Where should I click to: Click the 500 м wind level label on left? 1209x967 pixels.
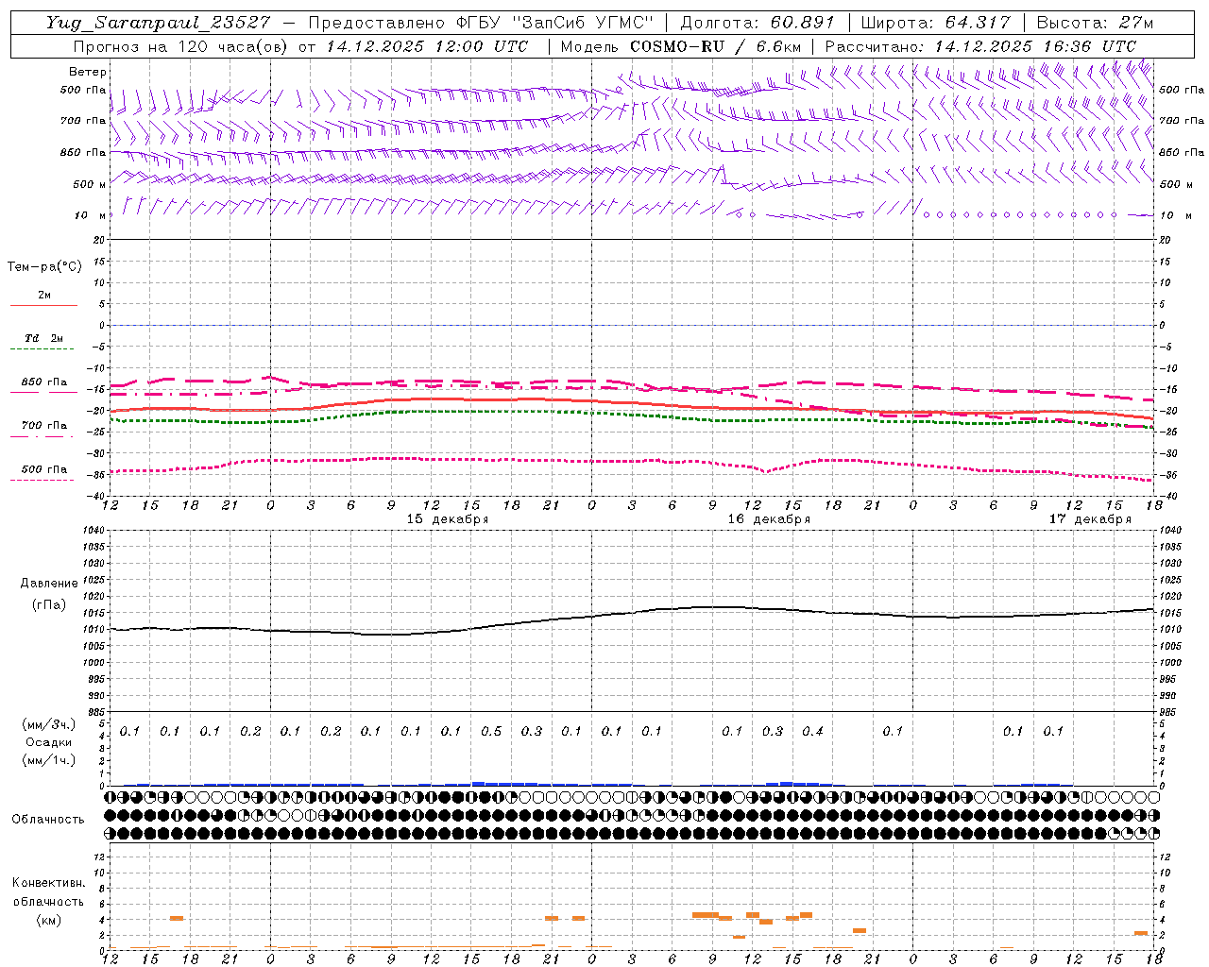click(89, 184)
